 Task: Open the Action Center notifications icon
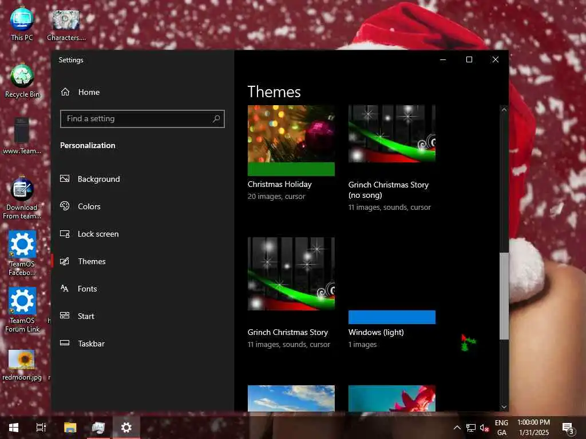click(x=568, y=428)
